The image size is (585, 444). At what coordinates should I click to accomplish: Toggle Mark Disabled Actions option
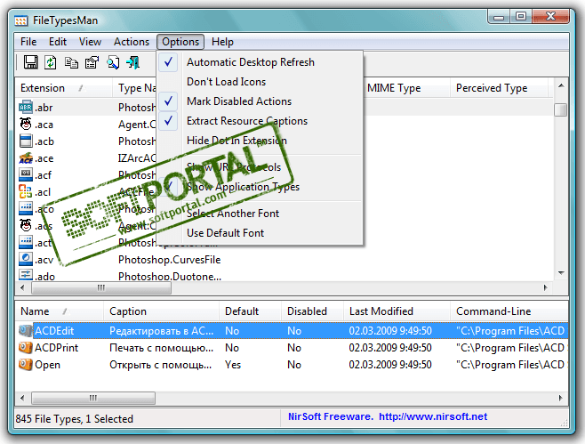[x=260, y=101]
